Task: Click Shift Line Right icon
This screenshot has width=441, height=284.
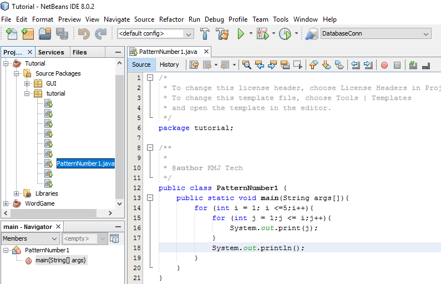Action: tap(368, 65)
